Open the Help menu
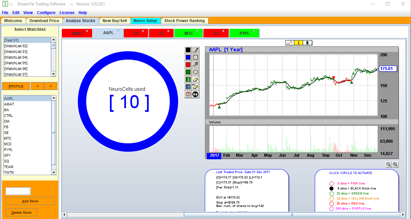 (x=83, y=13)
